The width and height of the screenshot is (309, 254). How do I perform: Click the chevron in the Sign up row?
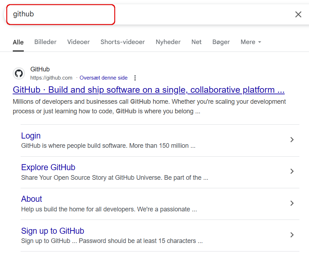coord(292,235)
